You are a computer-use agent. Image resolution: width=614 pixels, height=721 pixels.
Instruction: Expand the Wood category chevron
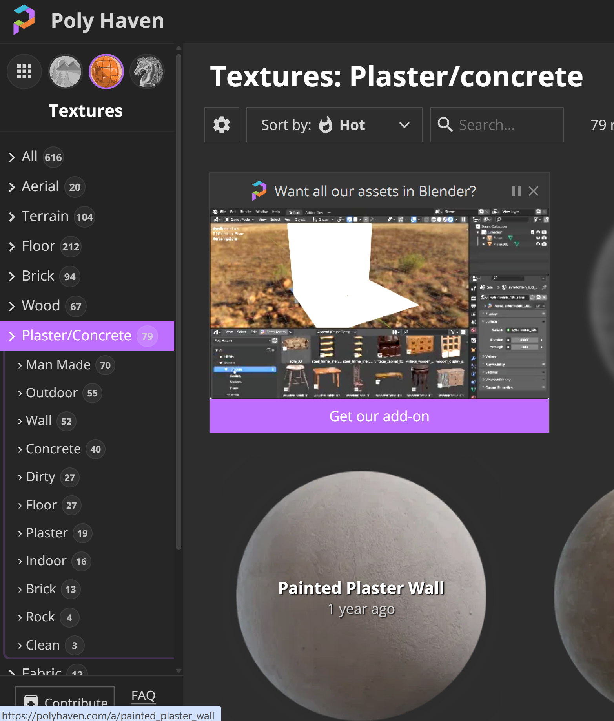[x=12, y=306]
